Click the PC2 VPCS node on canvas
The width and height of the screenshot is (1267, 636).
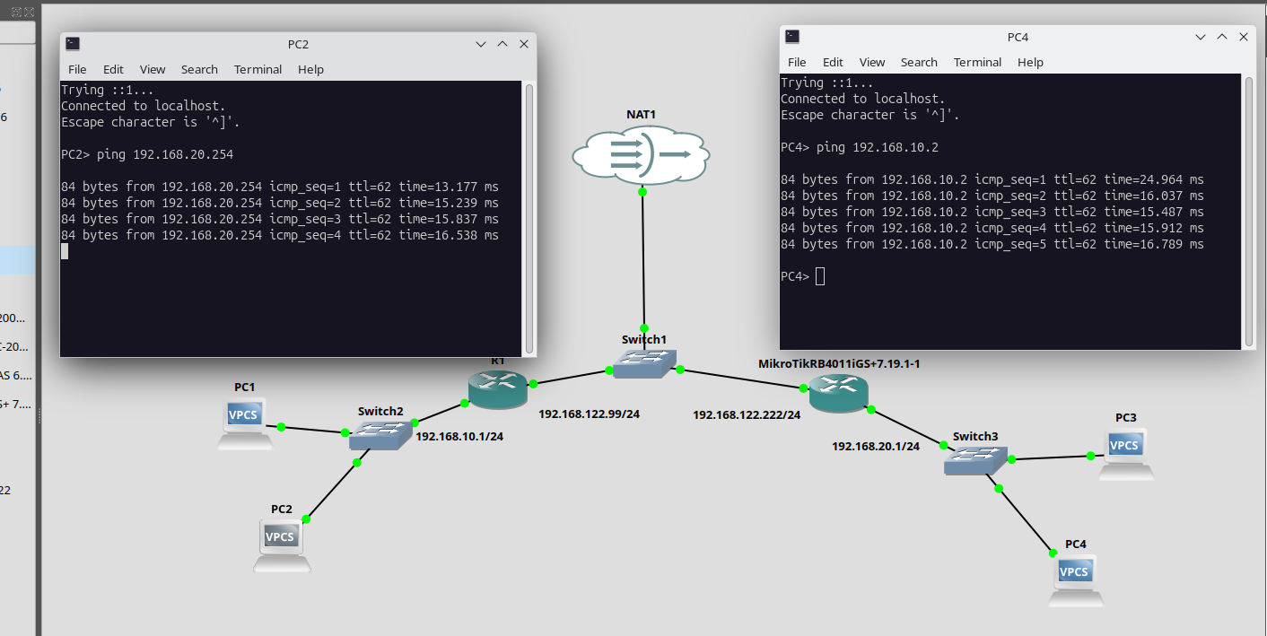281,544
